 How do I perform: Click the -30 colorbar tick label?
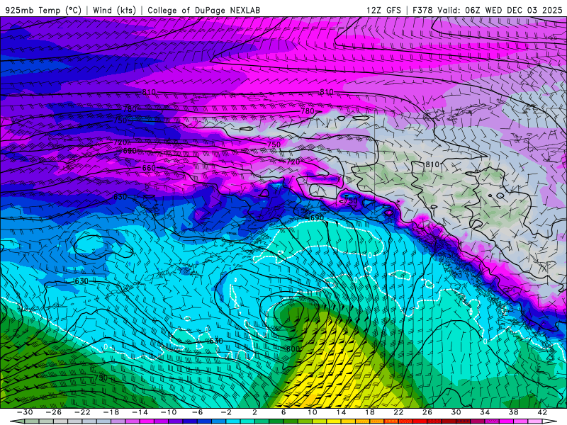point(26,412)
